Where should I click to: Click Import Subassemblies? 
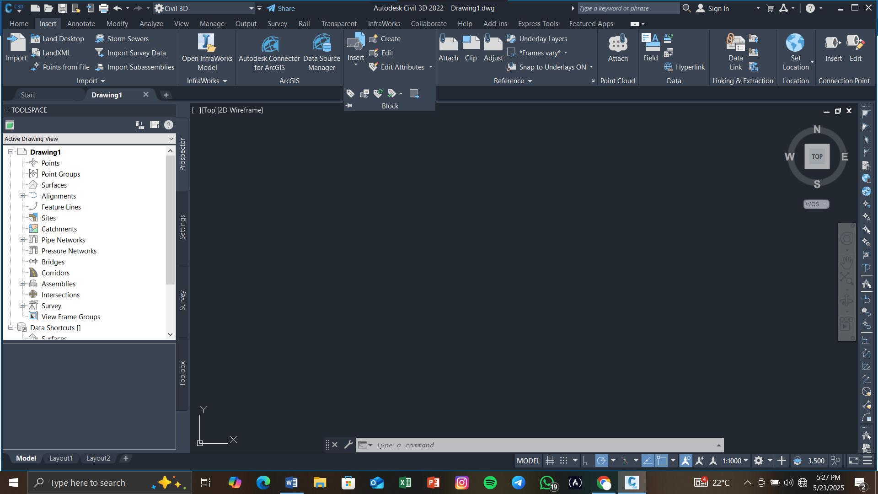click(x=135, y=67)
